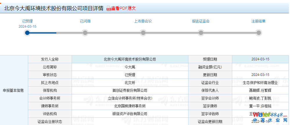Select the 报送证监会 stage label
The height and width of the screenshot is (125, 290).
(201, 21)
